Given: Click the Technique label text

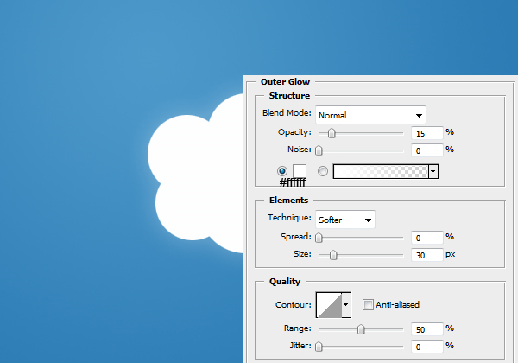Looking at the screenshot, I should [289, 218].
